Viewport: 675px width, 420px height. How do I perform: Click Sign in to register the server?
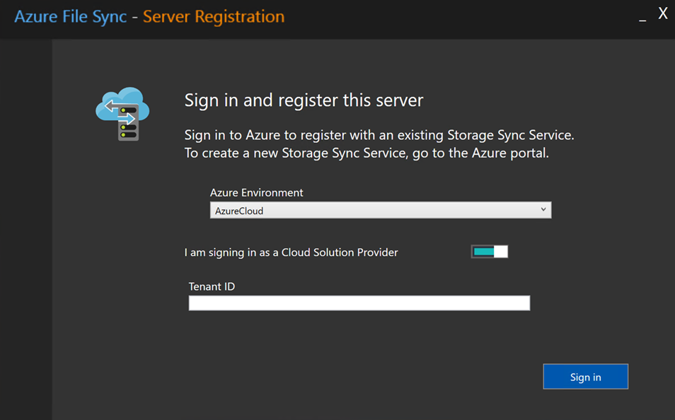(x=585, y=376)
